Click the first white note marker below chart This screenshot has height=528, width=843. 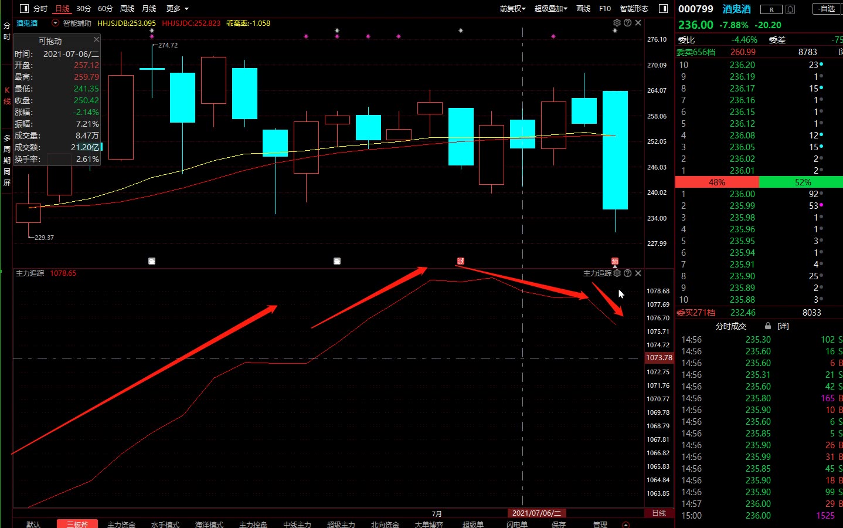click(x=152, y=261)
